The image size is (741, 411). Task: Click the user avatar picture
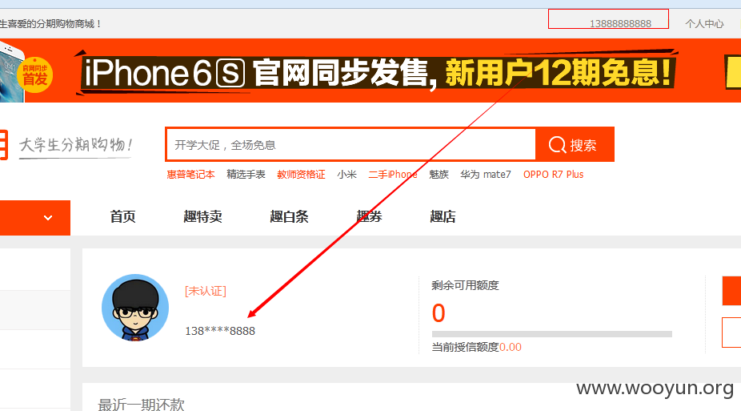[x=135, y=308]
